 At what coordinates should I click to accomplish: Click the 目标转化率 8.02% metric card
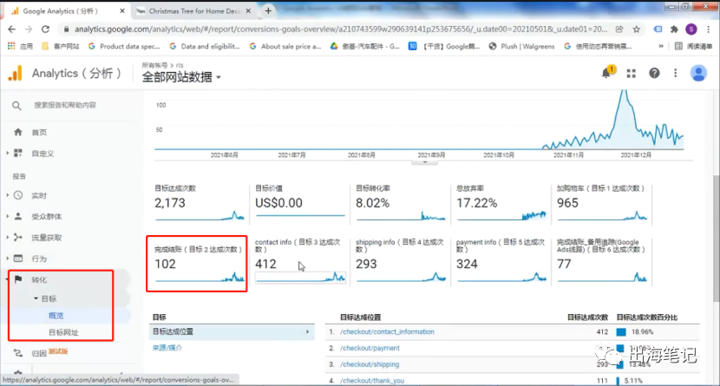(x=401, y=202)
